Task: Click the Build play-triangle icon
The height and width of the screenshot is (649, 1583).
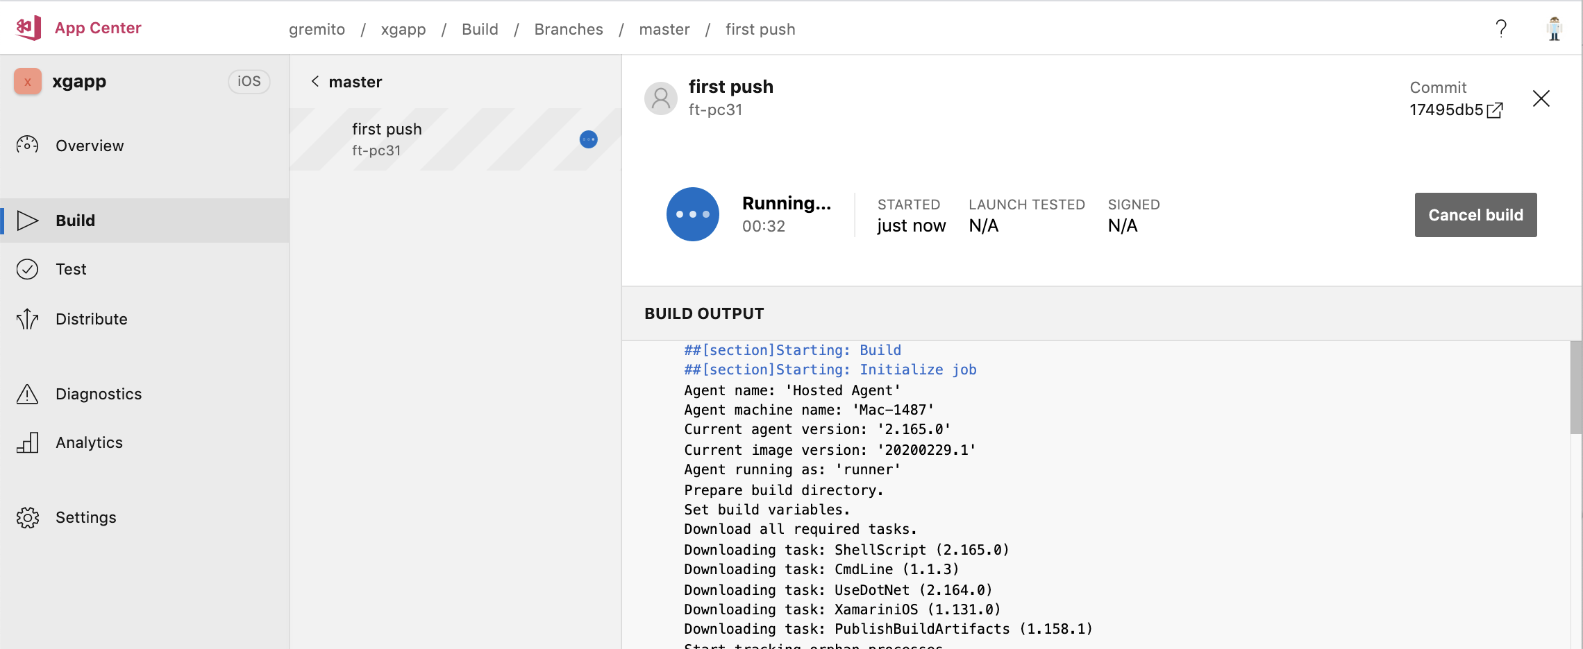Action: [27, 220]
